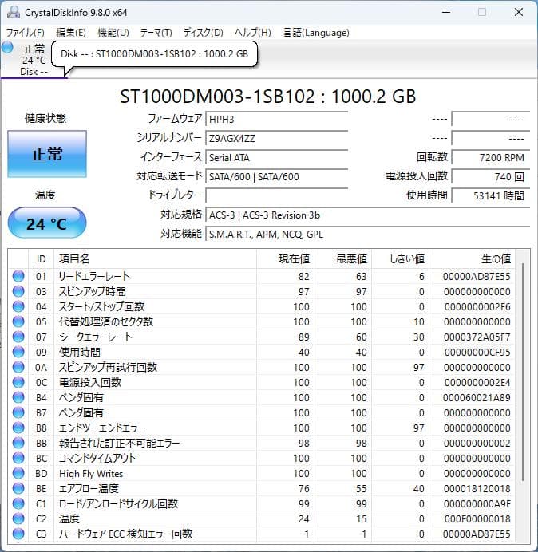Click the しきい値 column header
The image size is (538, 552).
point(400,258)
